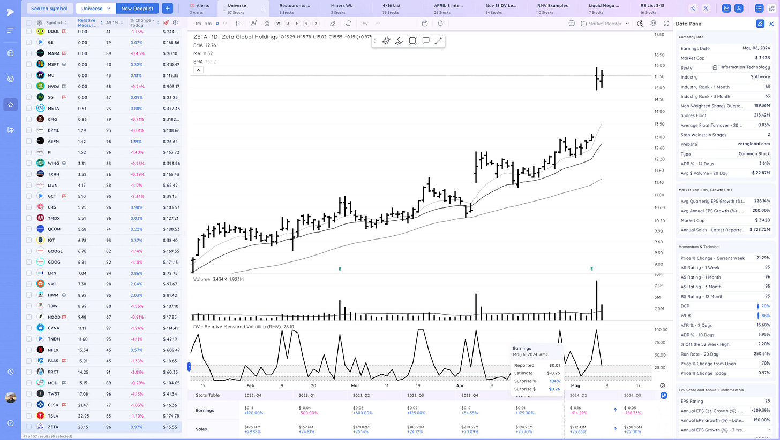Open the zetaglobal.com website link
The height and width of the screenshot is (440, 780).
pyautogui.click(x=753, y=144)
